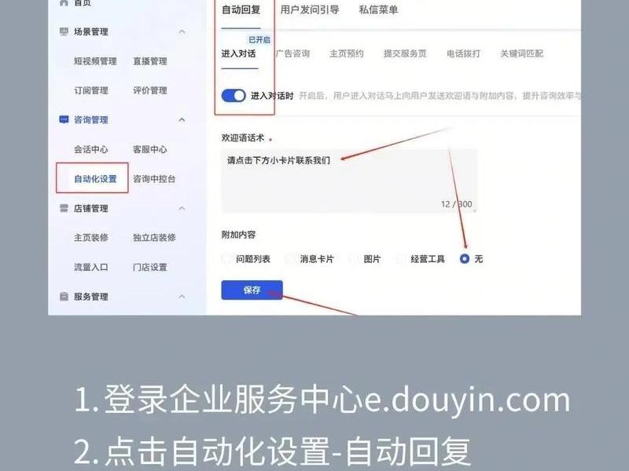The width and height of the screenshot is (629, 471).
Task: Select the 电话拨打 sub-tab
Action: [463, 53]
